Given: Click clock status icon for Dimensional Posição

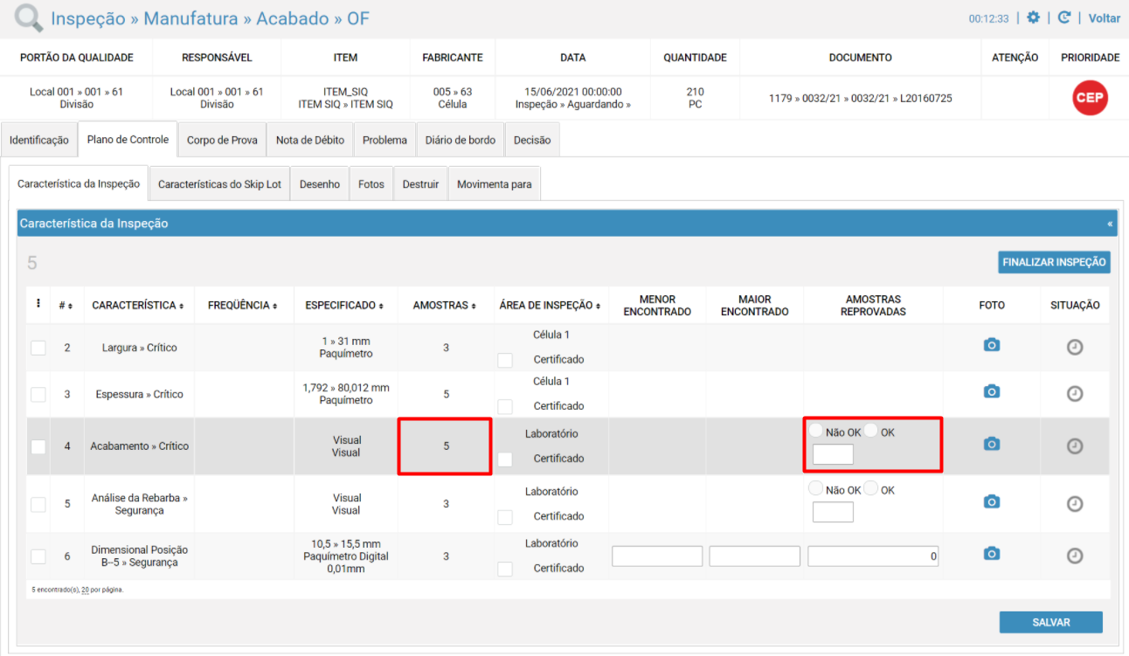Looking at the screenshot, I should 1075,556.
